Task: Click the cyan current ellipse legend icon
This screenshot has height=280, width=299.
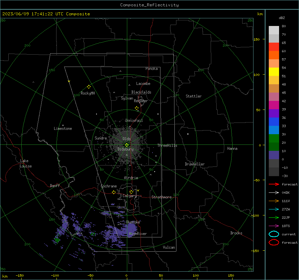Action: [274, 234]
